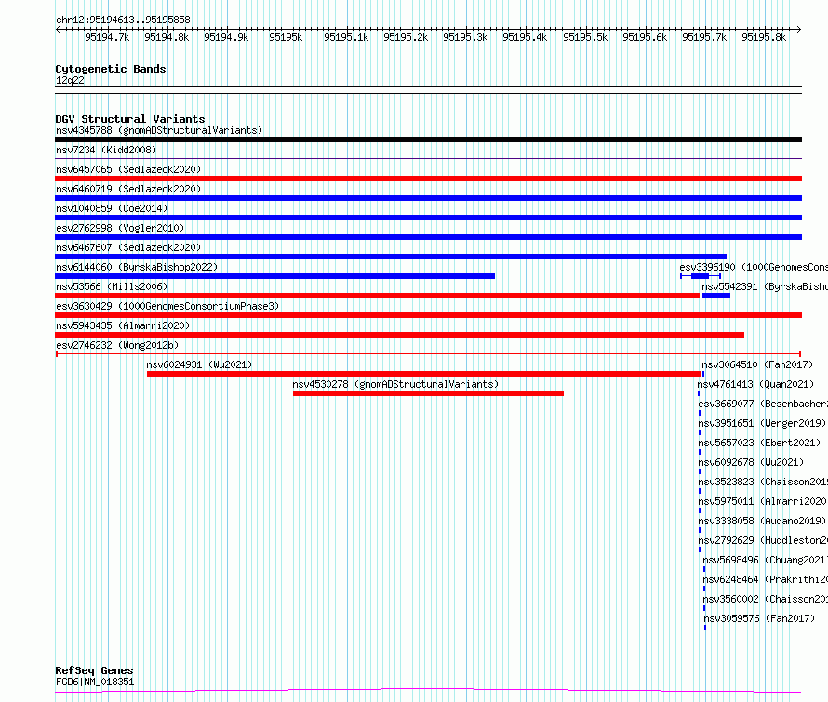
Task: Select nsv6092678 (Wu2021) label
Action: tap(751, 462)
